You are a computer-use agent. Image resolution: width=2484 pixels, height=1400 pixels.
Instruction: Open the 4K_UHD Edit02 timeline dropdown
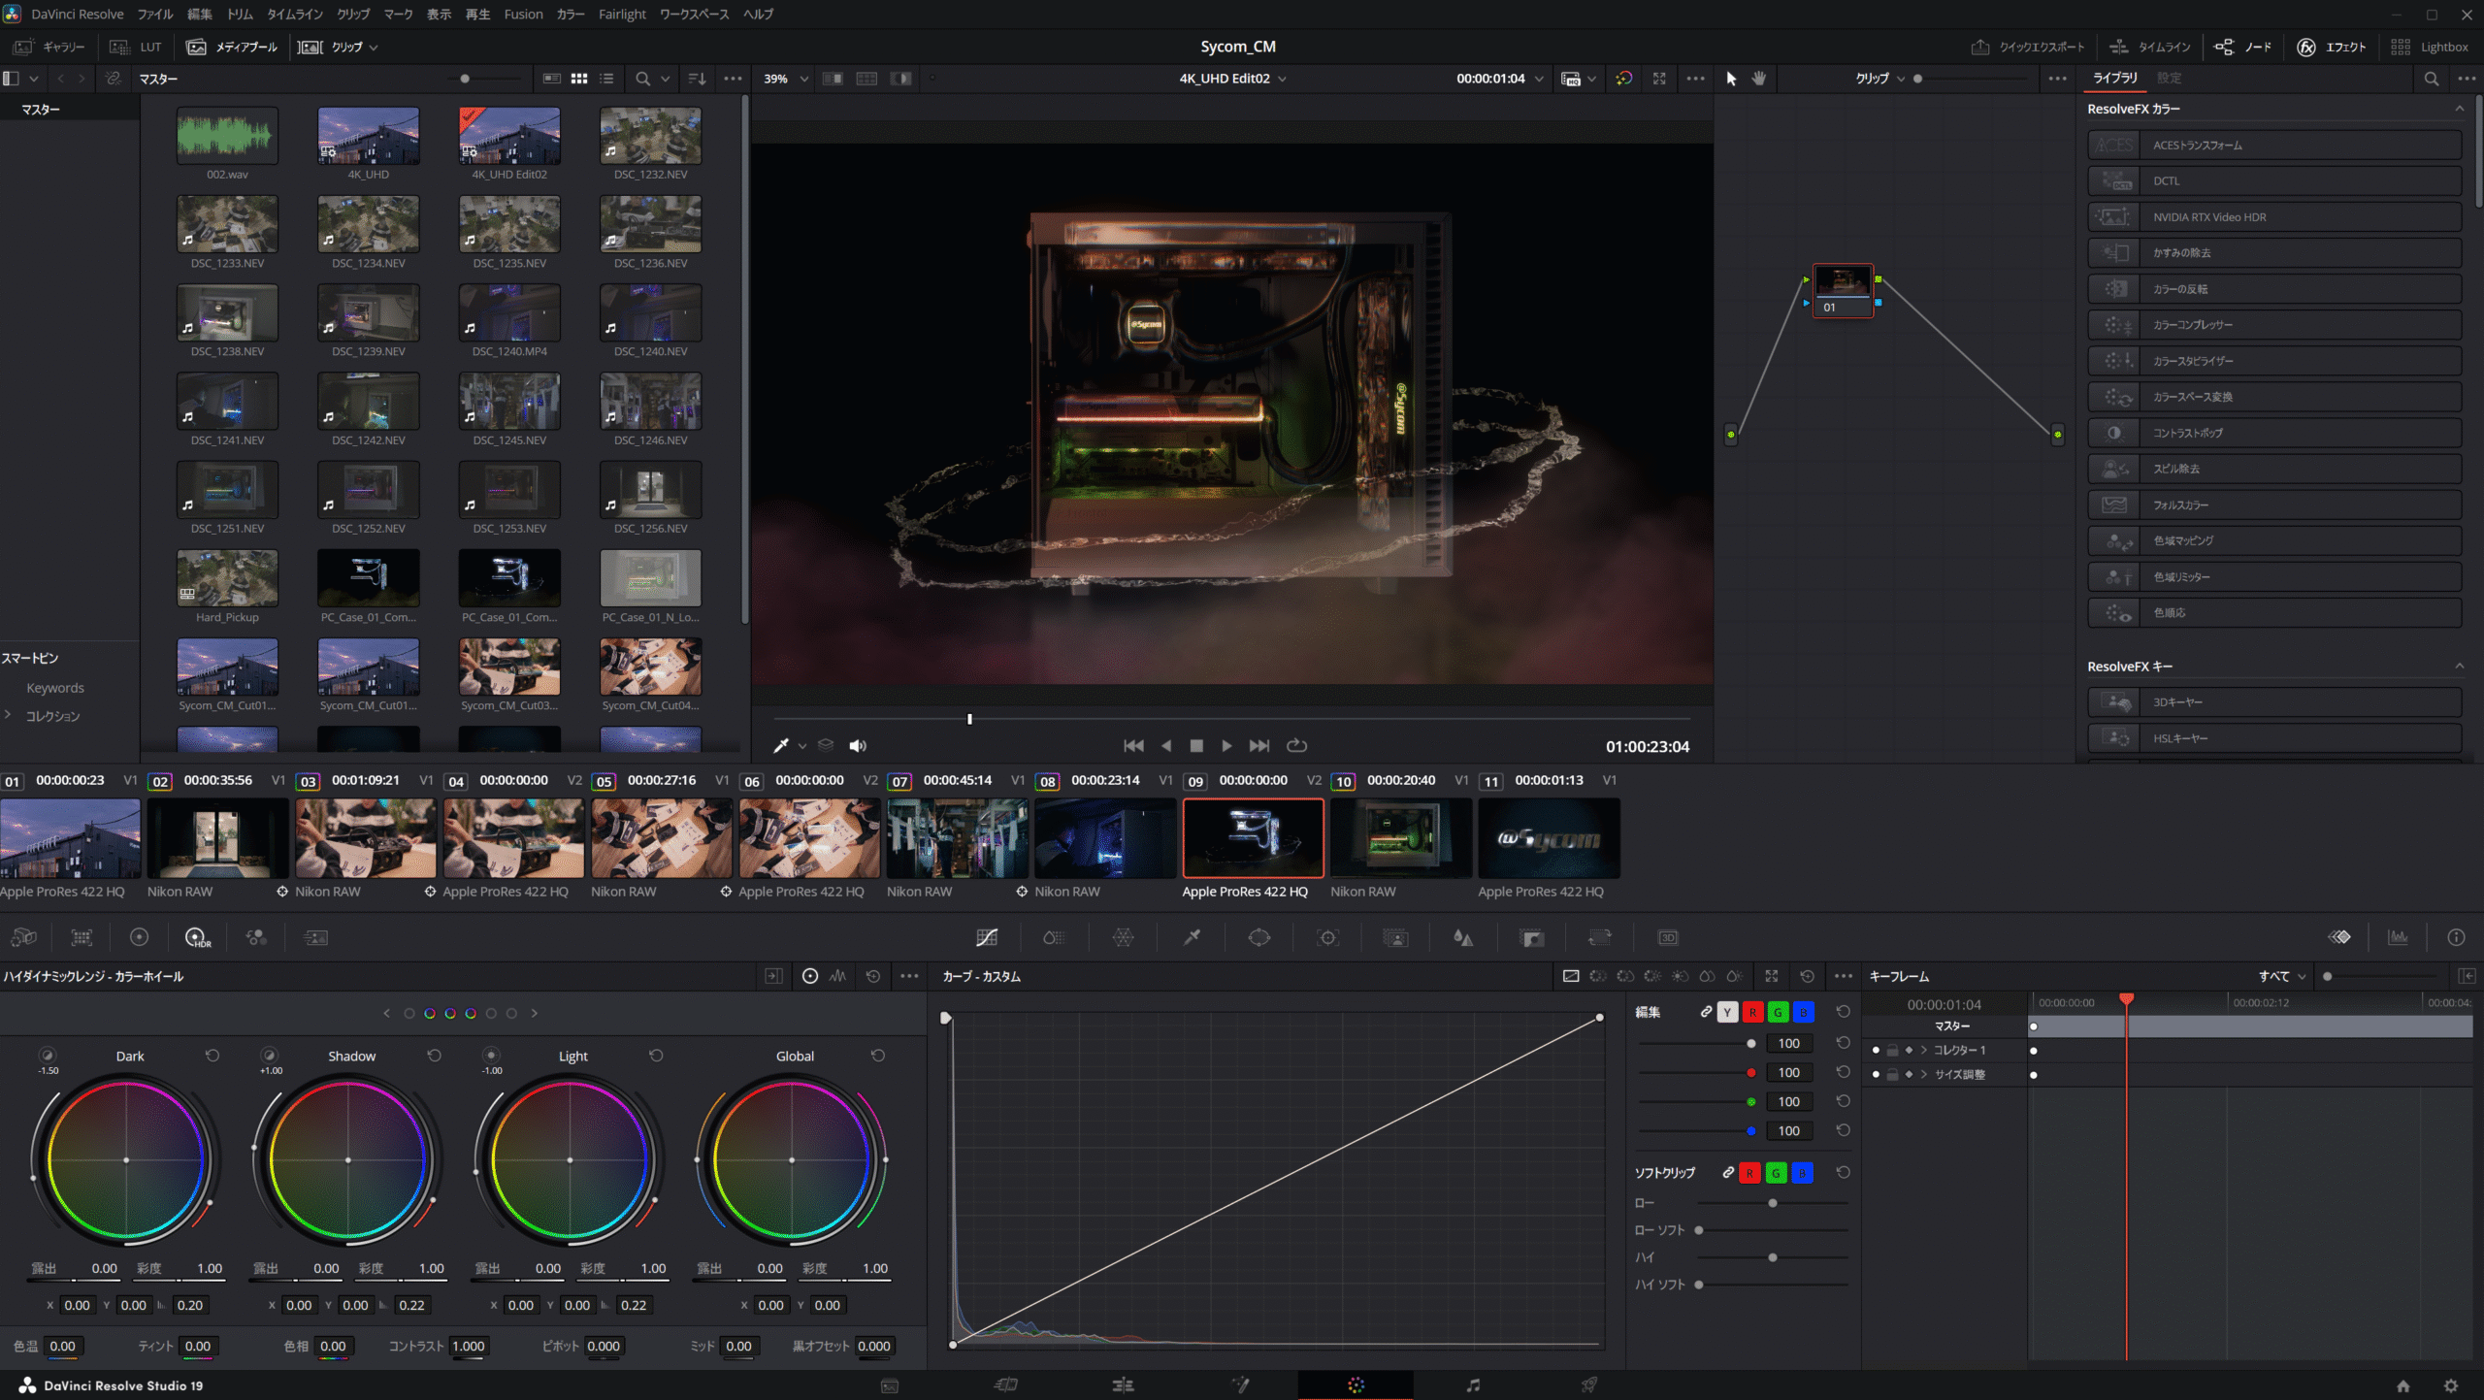[x=1232, y=79]
